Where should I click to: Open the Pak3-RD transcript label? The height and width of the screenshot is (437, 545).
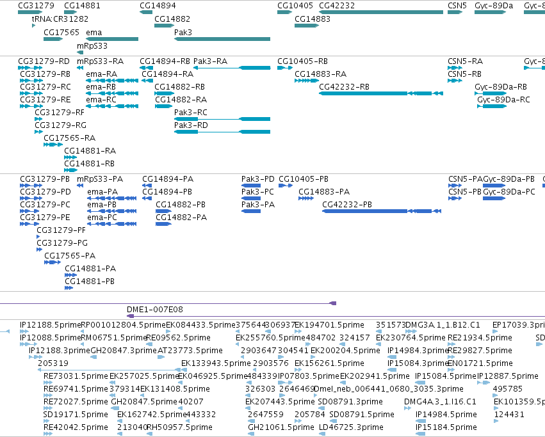point(191,125)
